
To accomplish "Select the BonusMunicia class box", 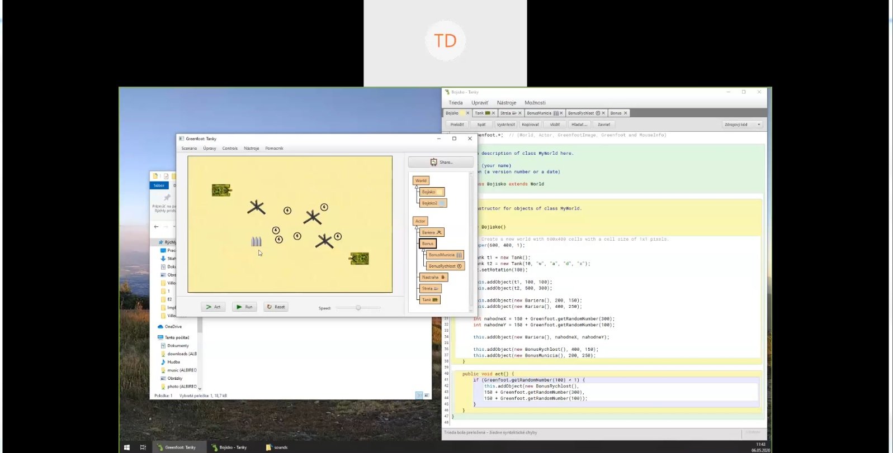I will (445, 255).
